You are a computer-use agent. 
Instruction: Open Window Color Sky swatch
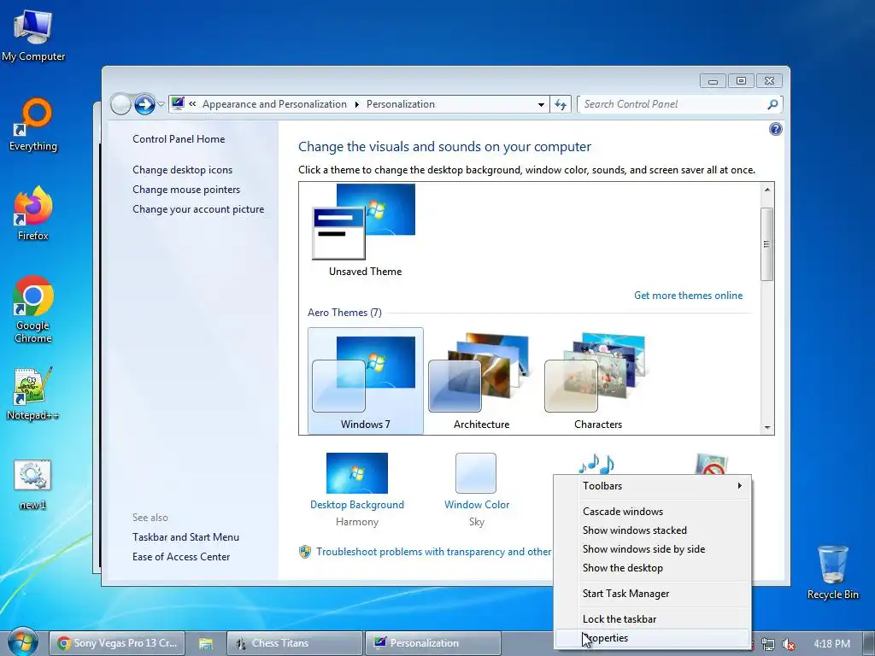click(x=476, y=473)
